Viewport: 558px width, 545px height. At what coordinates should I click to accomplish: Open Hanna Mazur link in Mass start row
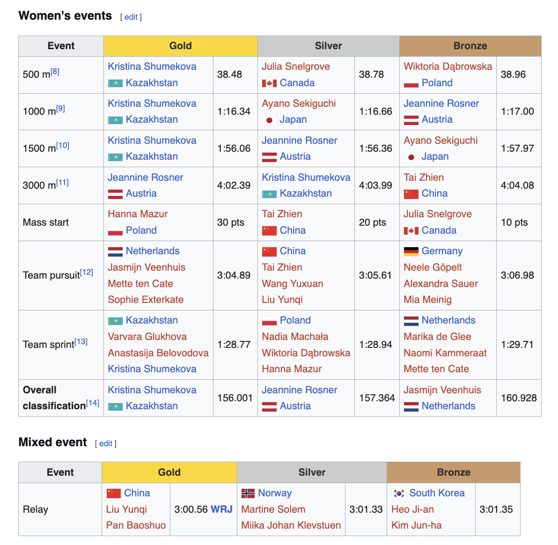pyautogui.click(x=138, y=214)
